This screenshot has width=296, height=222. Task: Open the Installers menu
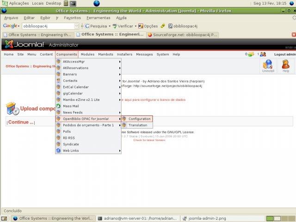[124, 54]
